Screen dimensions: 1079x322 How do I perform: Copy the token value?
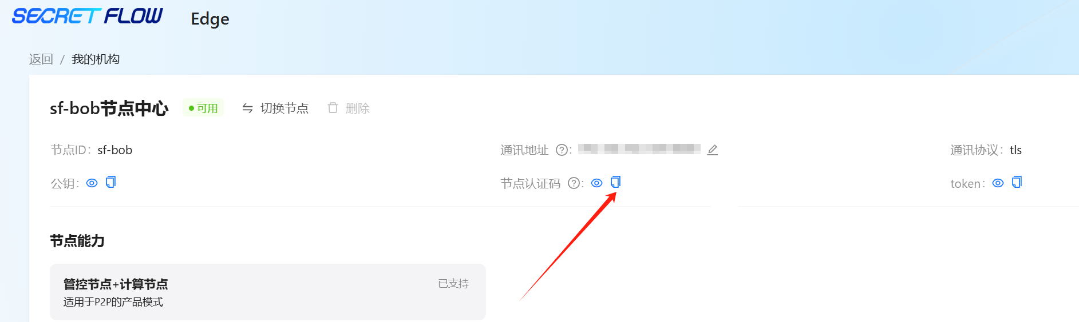tap(1017, 182)
